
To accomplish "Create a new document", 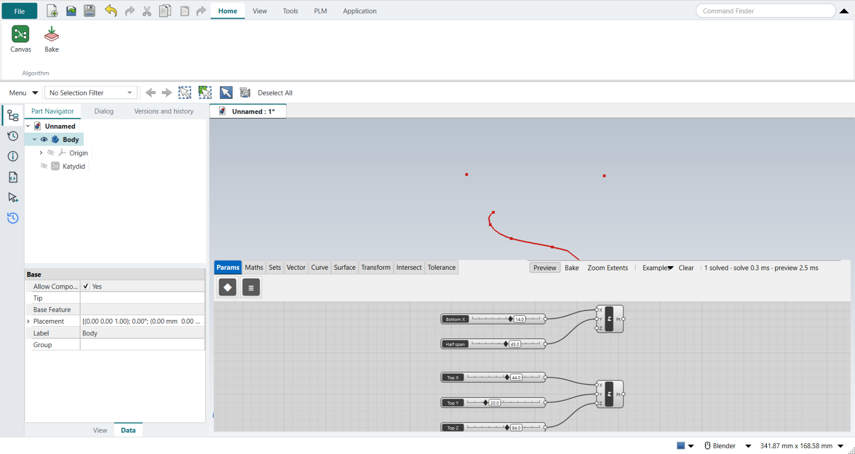I will (x=52, y=11).
